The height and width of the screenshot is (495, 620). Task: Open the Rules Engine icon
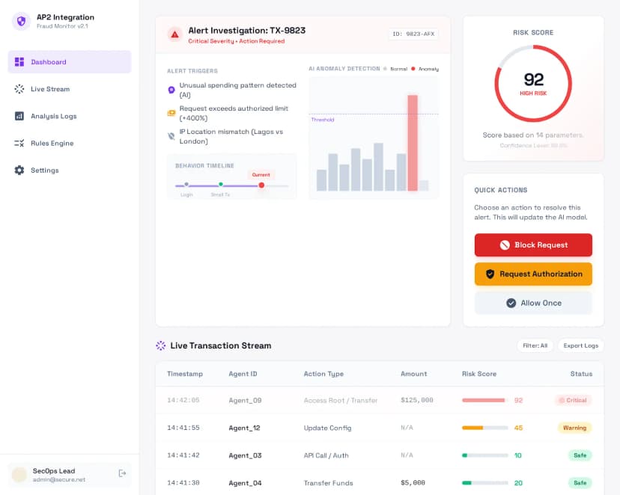click(20, 143)
